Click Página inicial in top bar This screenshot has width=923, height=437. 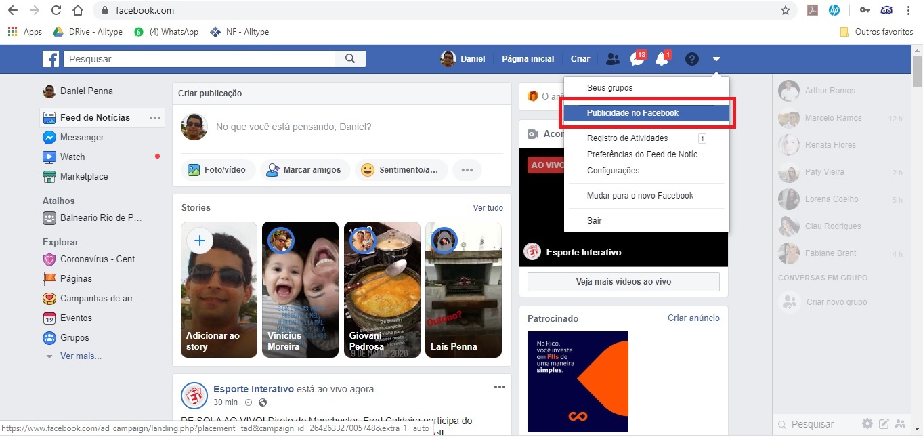tap(528, 59)
